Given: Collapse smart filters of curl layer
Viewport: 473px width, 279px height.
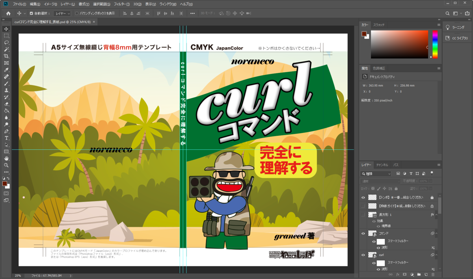Looking at the screenshot, I should (x=436, y=255).
